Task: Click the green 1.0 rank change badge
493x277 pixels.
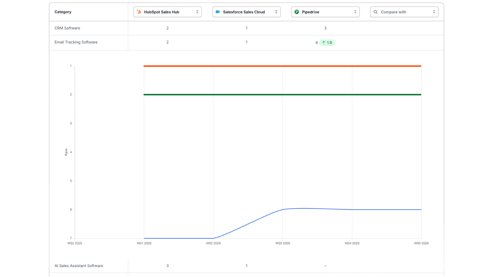Action: (x=327, y=43)
